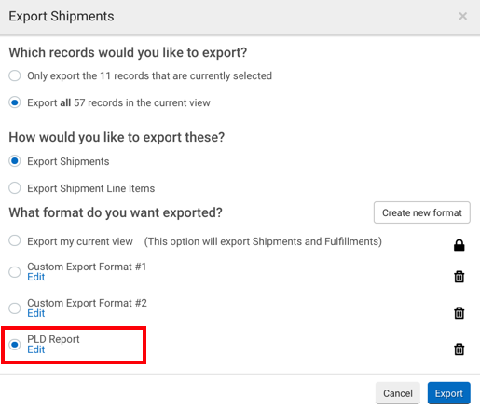Viewport: 480px width, 410px height.
Task: Click the PLD Report label text
Action: click(x=53, y=339)
